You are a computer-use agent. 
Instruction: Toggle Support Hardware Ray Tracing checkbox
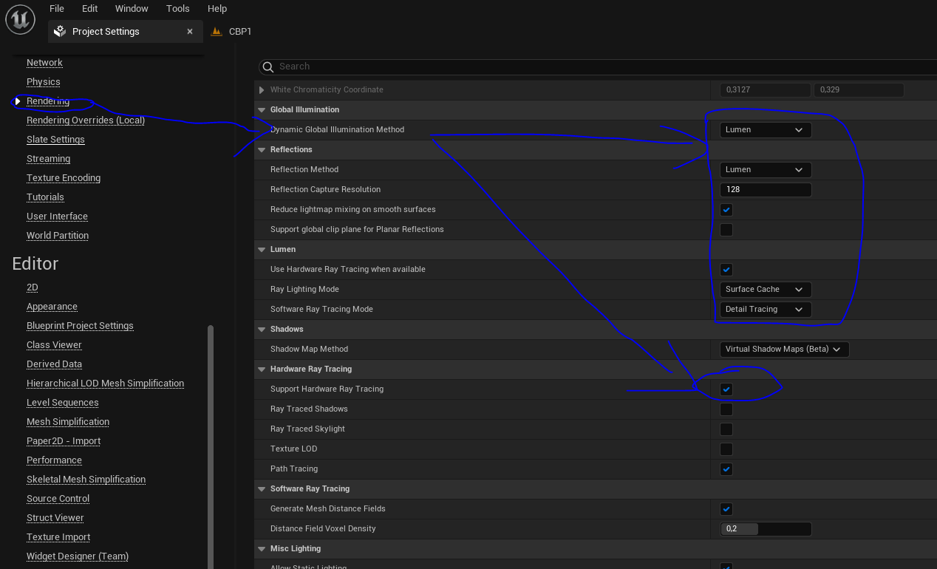tap(726, 389)
